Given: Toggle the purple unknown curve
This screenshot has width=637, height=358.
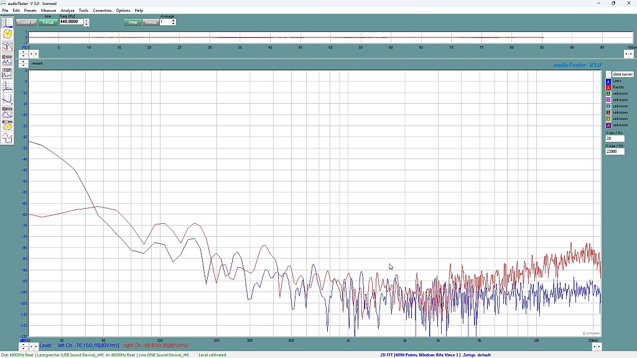Looking at the screenshot, I should (x=608, y=126).
